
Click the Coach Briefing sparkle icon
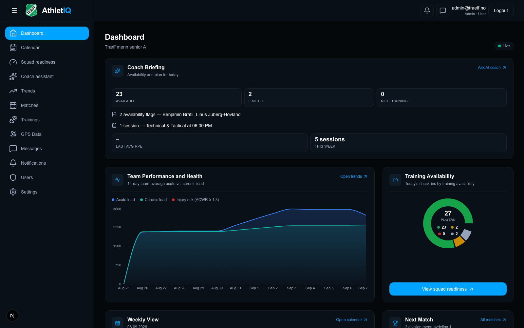click(x=118, y=71)
